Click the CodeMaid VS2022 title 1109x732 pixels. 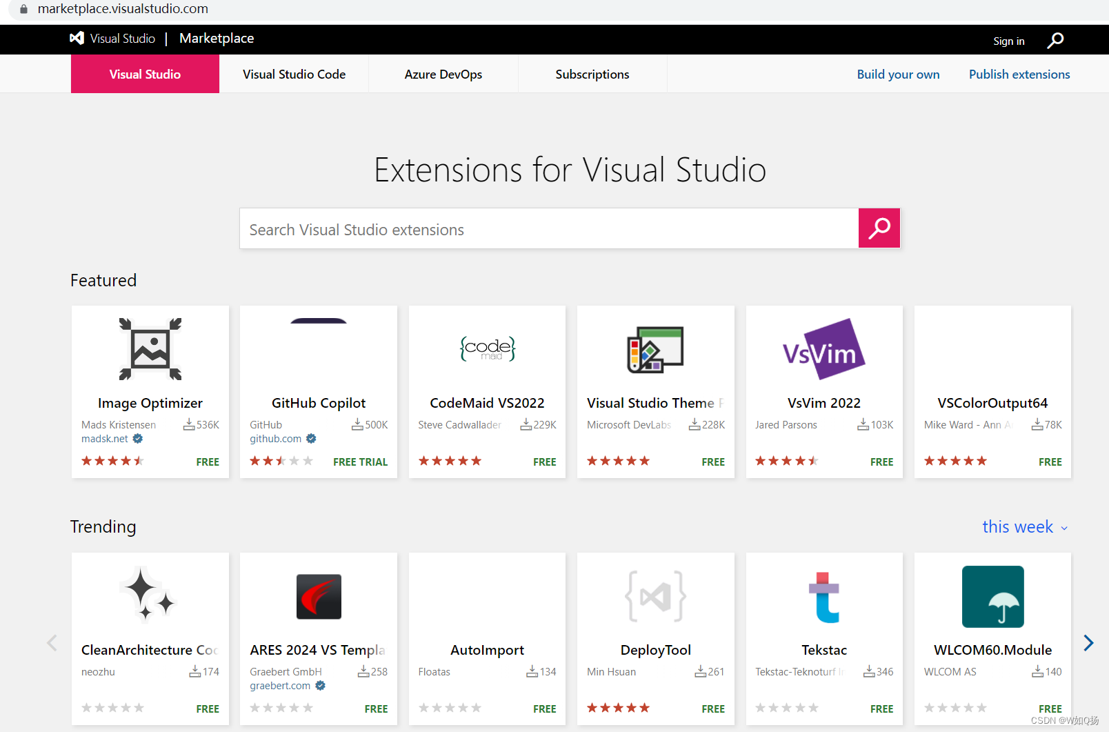pos(488,403)
